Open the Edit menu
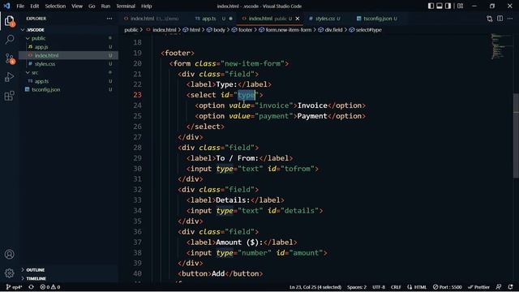 pos(34,6)
